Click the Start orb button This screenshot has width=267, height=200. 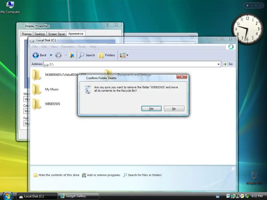[x=8, y=196]
